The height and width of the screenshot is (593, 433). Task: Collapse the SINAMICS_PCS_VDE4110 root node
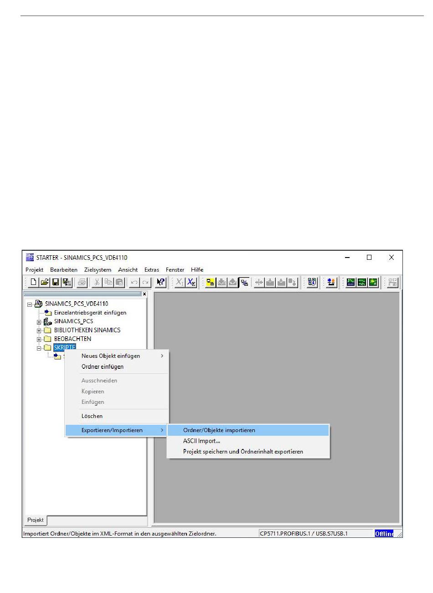click(x=30, y=304)
